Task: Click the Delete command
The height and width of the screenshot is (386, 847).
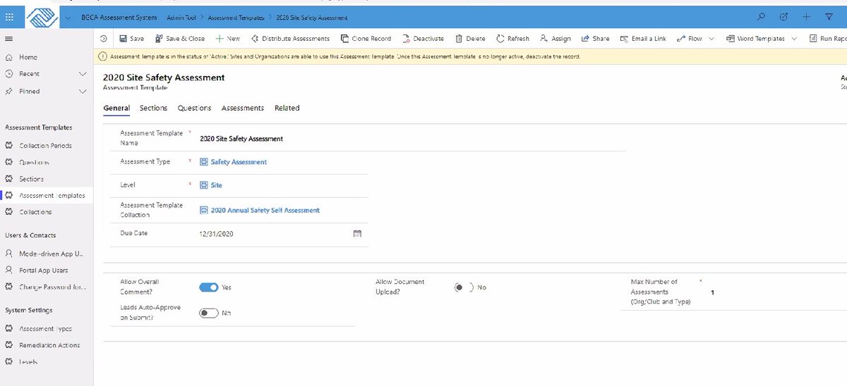Action: [x=470, y=39]
